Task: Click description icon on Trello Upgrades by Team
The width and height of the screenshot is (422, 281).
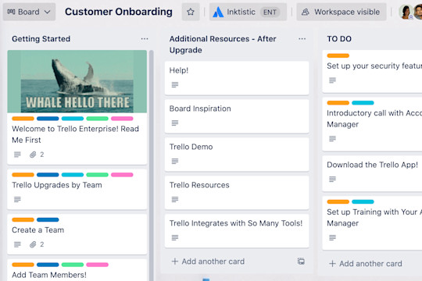Action: pos(17,200)
